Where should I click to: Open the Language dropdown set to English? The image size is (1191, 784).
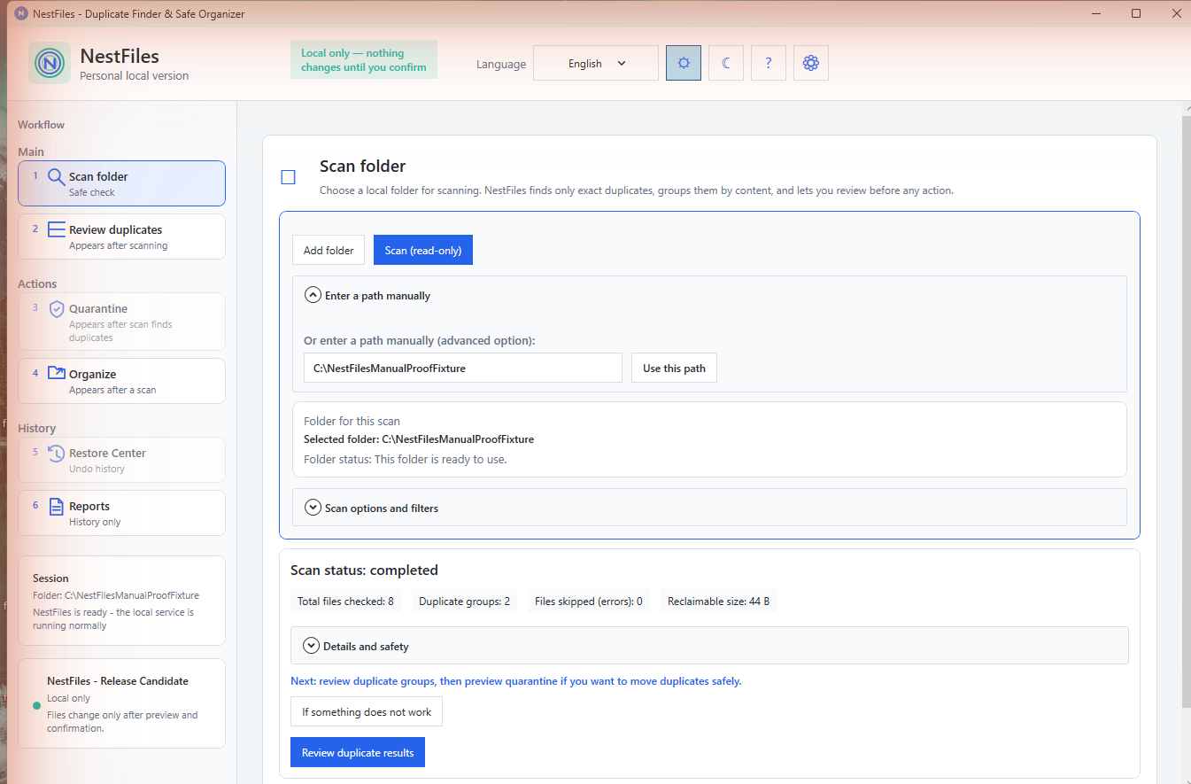pos(596,63)
